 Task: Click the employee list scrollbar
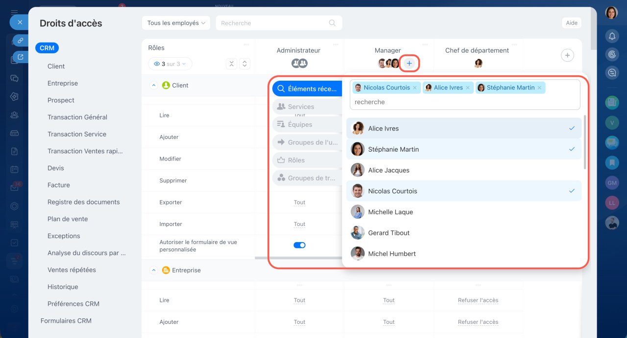click(585, 143)
